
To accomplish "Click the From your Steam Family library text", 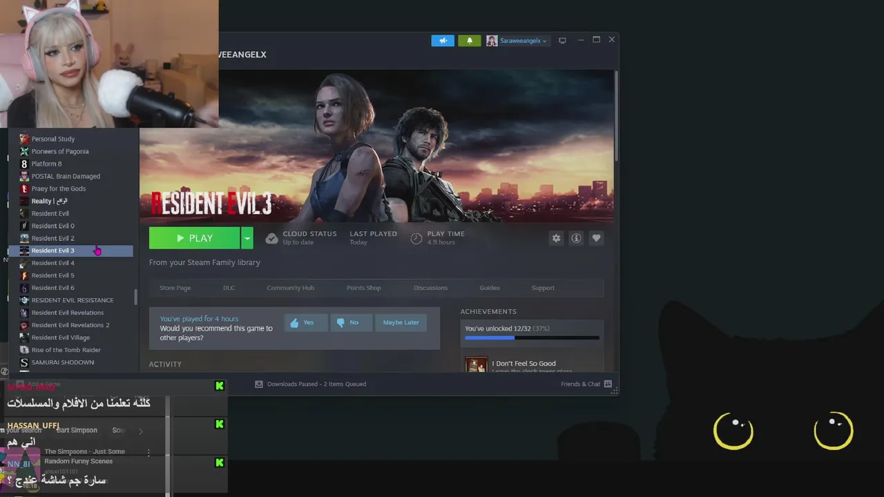I will (204, 262).
